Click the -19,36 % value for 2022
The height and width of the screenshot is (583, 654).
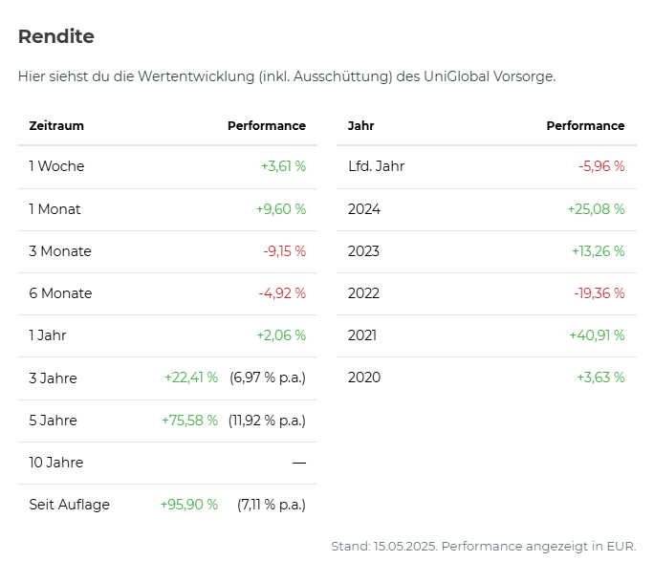pyautogui.click(x=600, y=293)
